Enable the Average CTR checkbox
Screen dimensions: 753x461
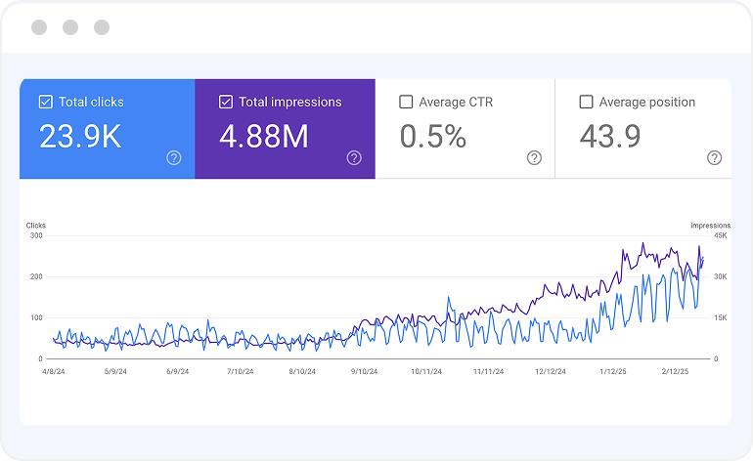tap(406, 102)
